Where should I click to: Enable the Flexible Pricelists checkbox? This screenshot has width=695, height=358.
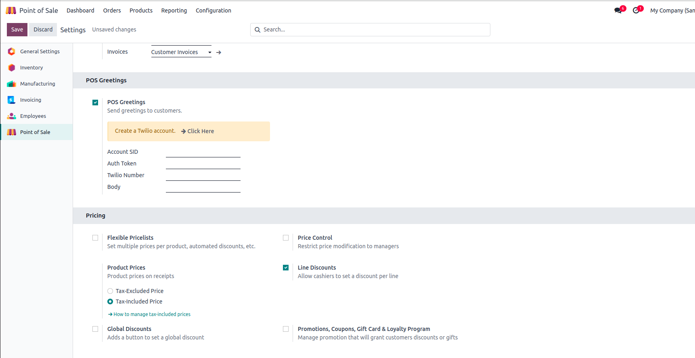pyautogui.click(x=95, y=238)
